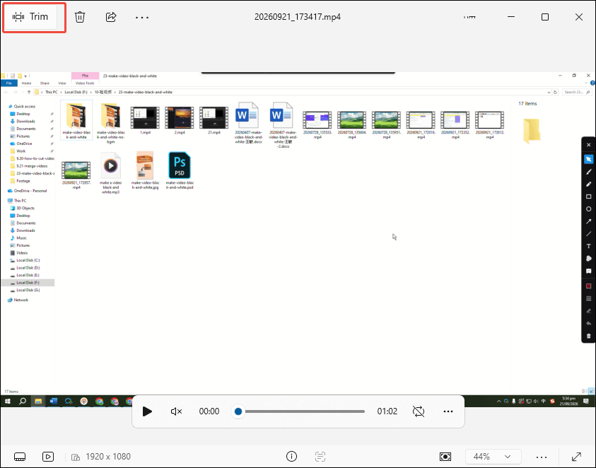Viewport: 596px width, 468px height.
Task: Open the Trim video tool
Action: pos(31,17)
